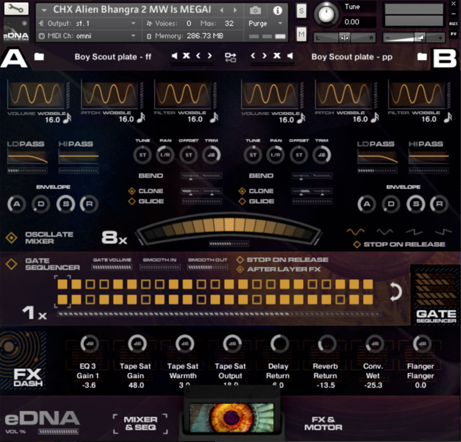The image size is (461, 442).
Task: Click layer B Filter Wobble note sync icon
Action: [x=448, y=118]
